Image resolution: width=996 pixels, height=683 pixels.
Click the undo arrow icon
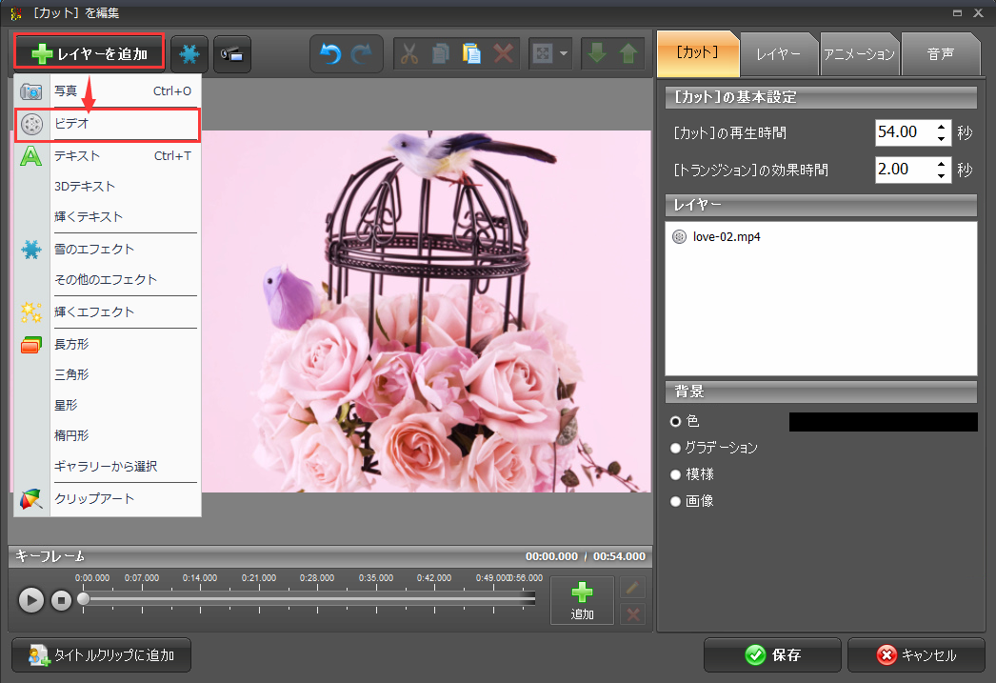click(x=330, y=54)
